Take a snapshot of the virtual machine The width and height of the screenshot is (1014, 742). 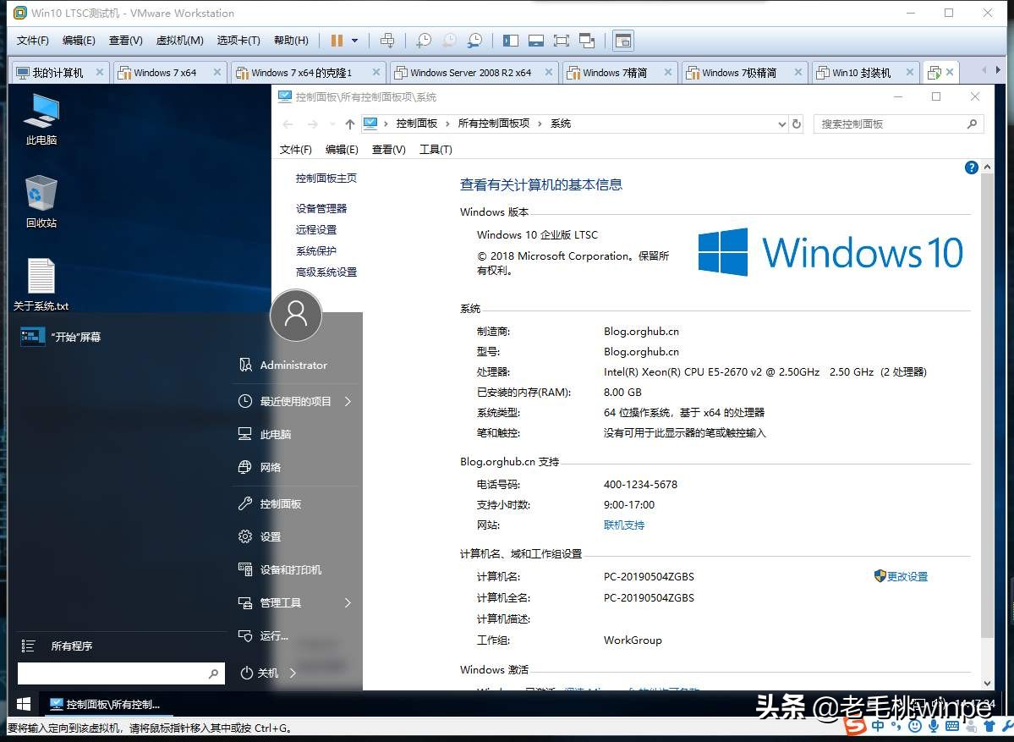[423, 40]
